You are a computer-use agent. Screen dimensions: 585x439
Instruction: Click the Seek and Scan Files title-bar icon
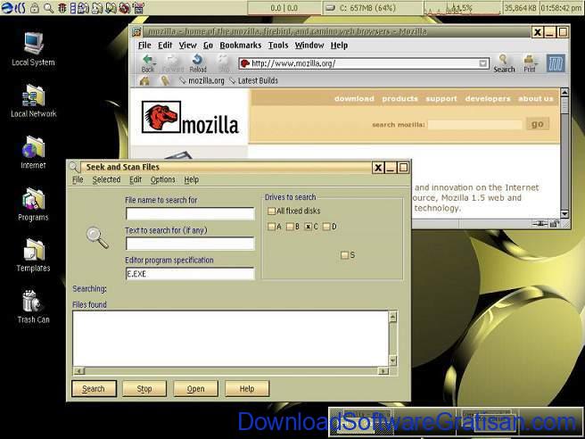[74, 167]
